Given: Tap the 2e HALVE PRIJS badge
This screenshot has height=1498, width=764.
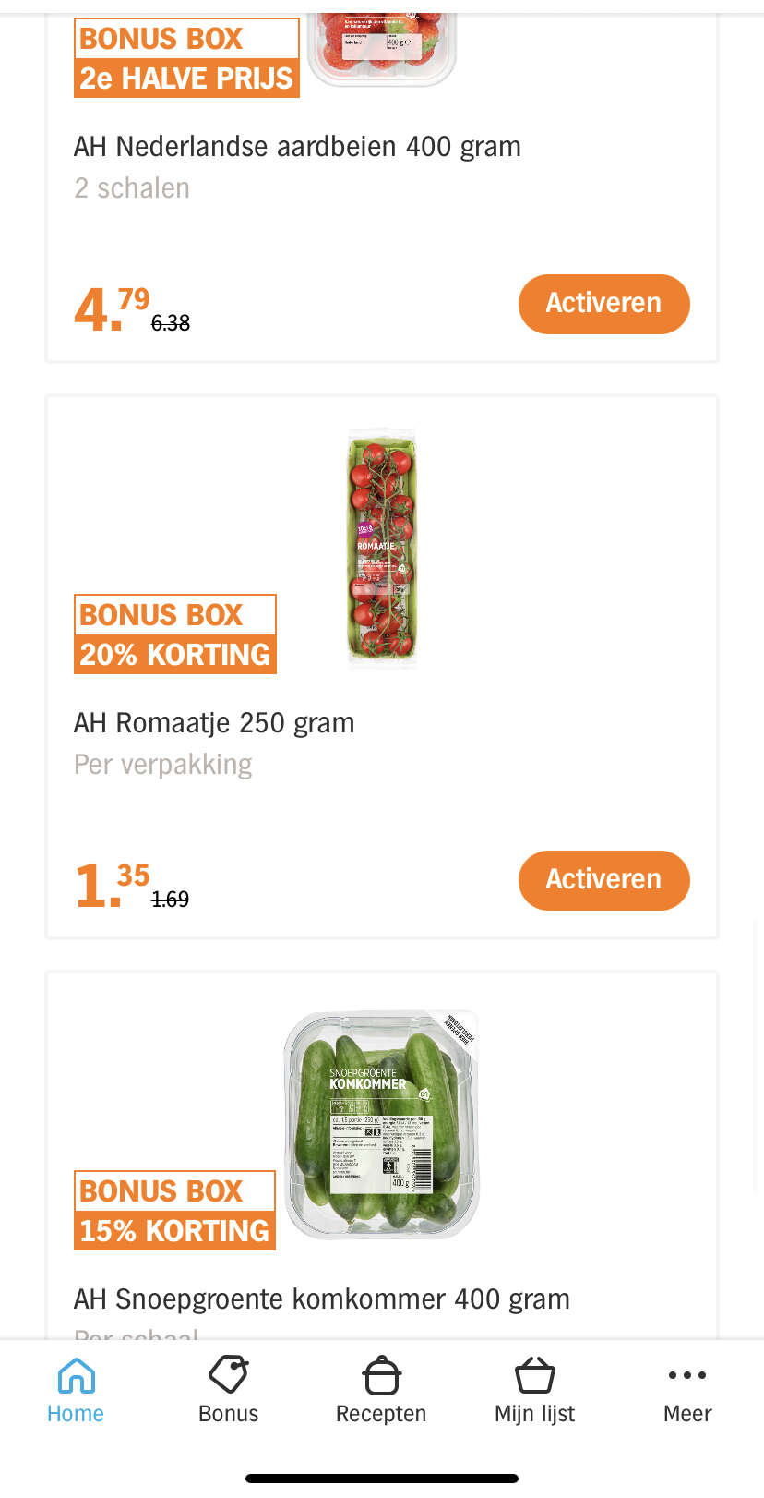Looking at the screenshot, I should (x=186, y=78).
